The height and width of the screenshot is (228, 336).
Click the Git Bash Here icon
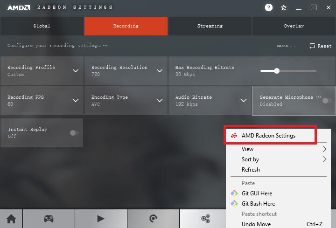click(x=234, y=204)
